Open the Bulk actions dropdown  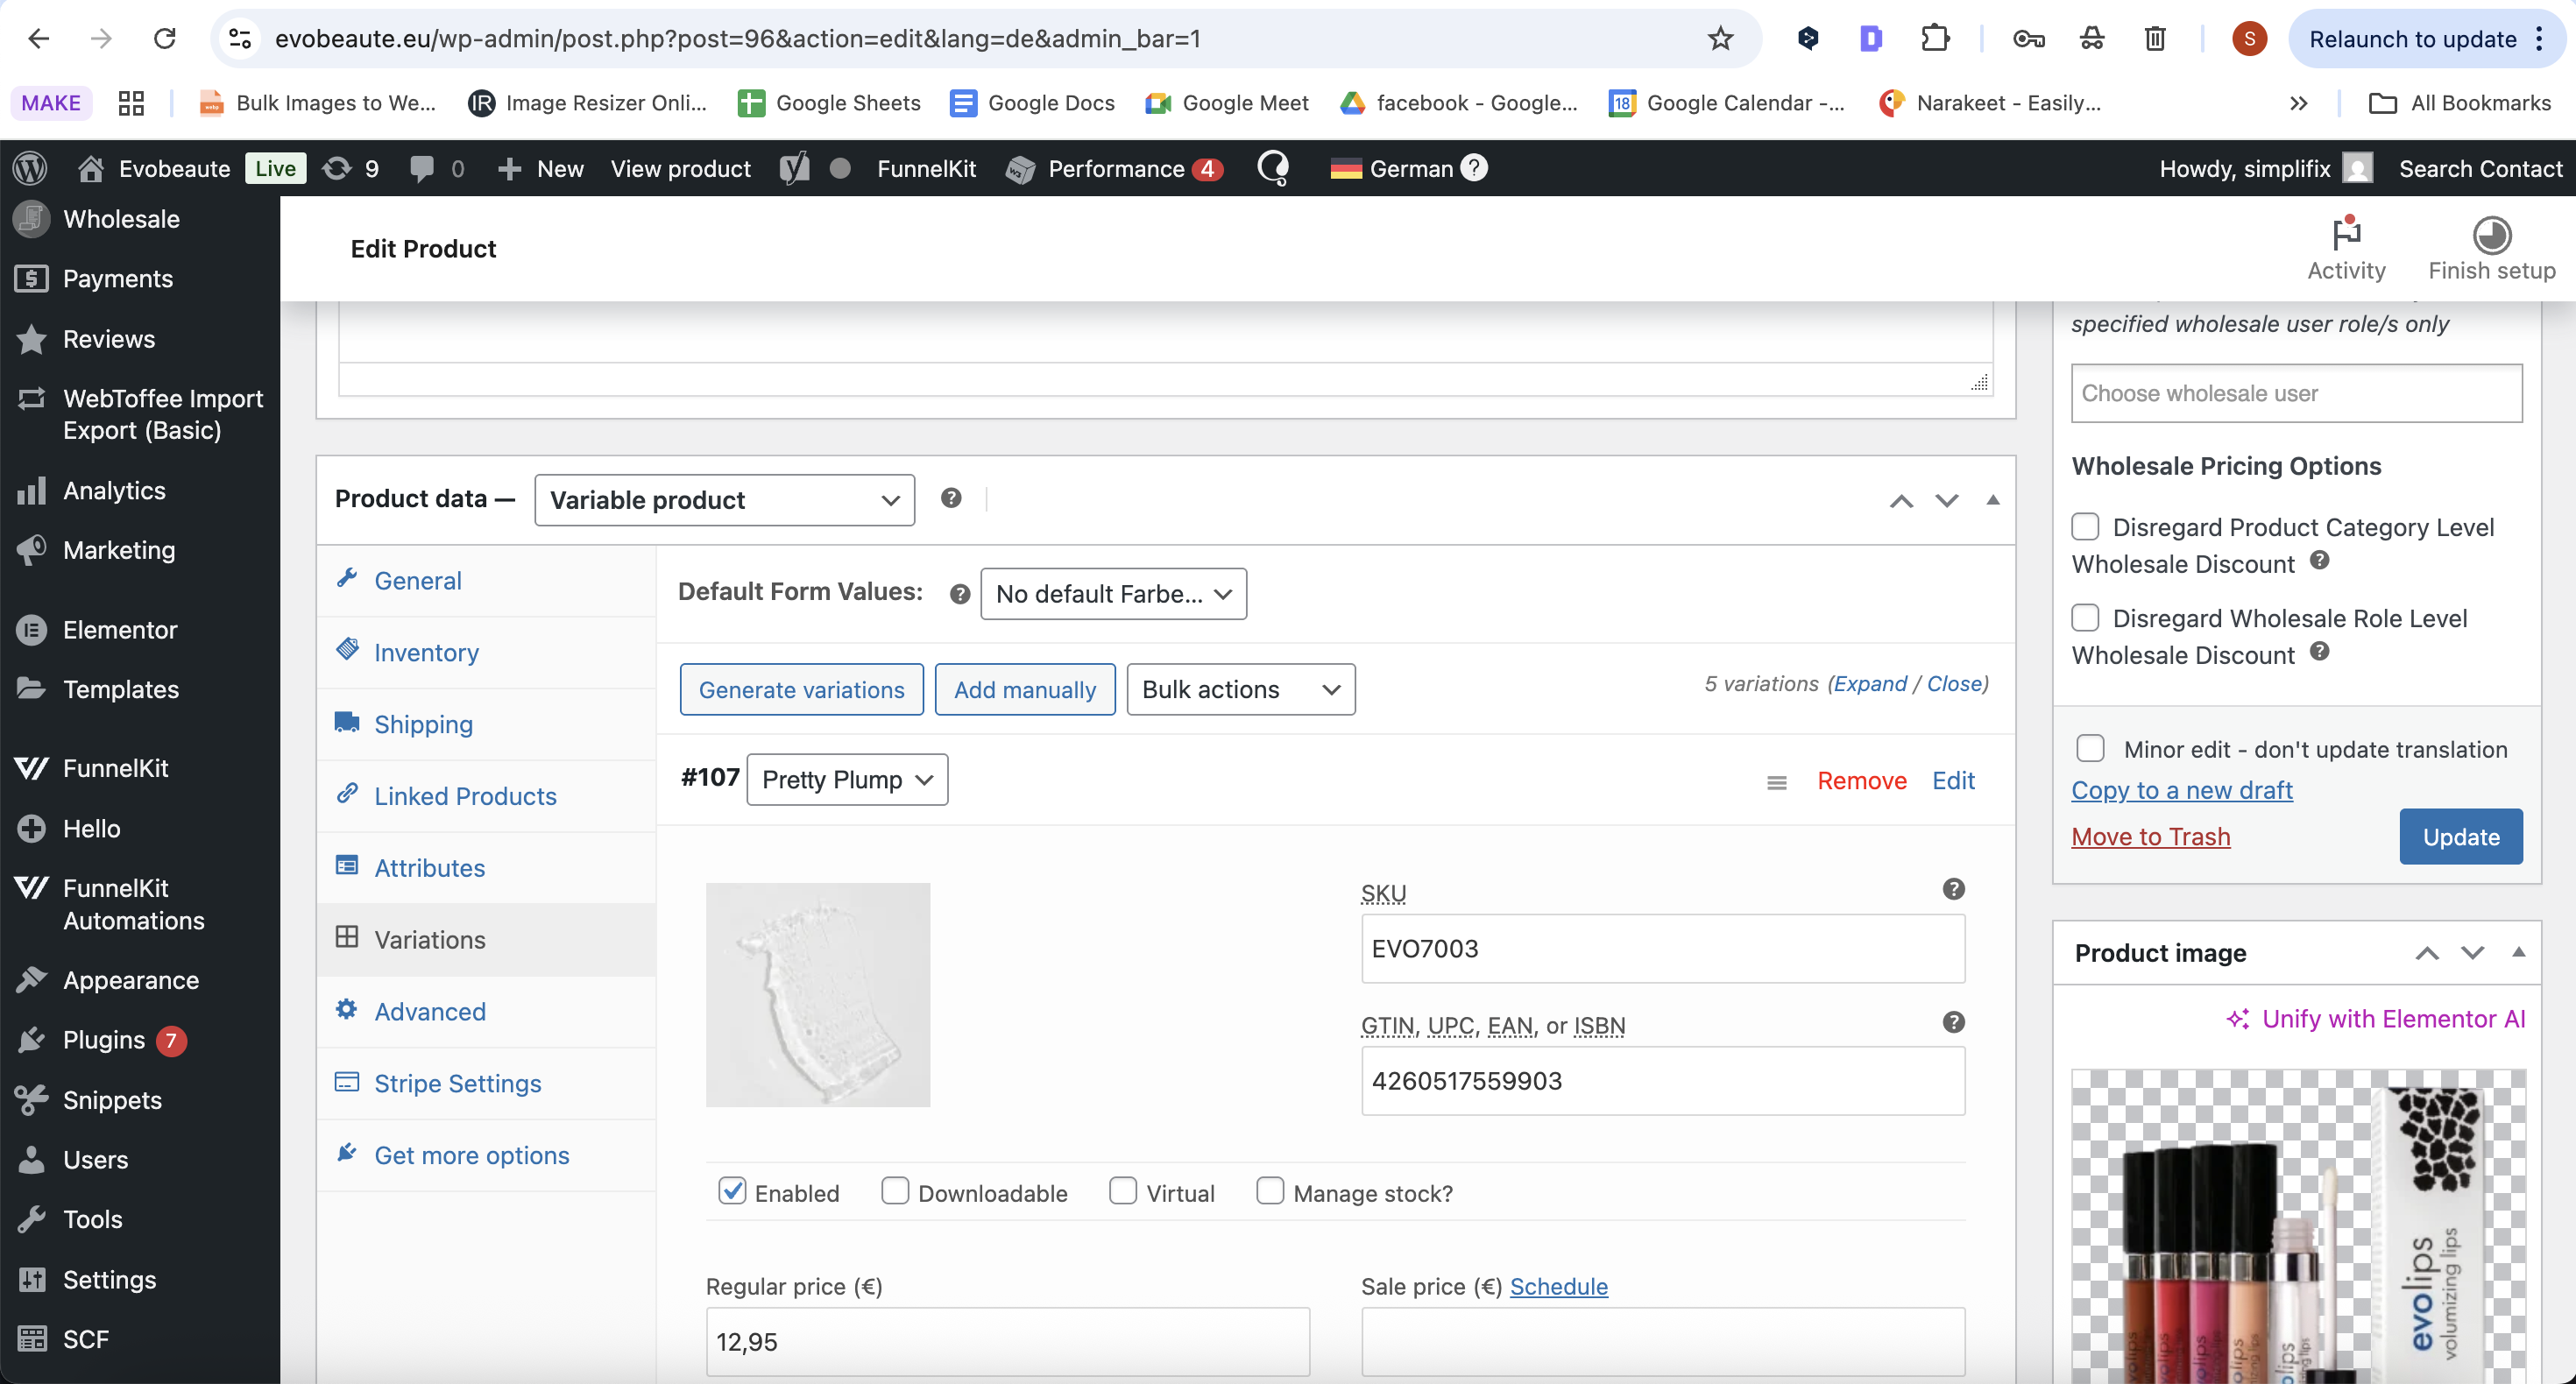tap(1240, 689)
